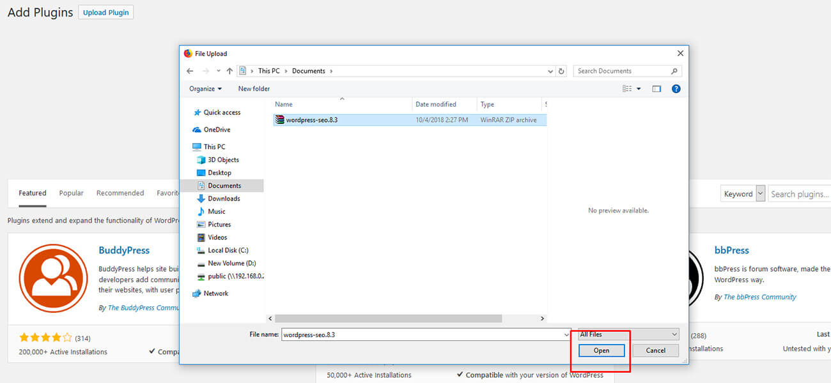
Task: Open the 3D Objects folder
Action: coord(222,160)
